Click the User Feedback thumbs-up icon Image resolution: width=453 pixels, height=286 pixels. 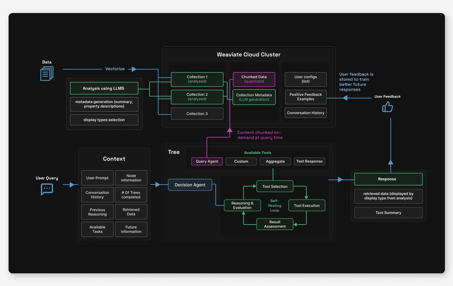click(388, 107)
